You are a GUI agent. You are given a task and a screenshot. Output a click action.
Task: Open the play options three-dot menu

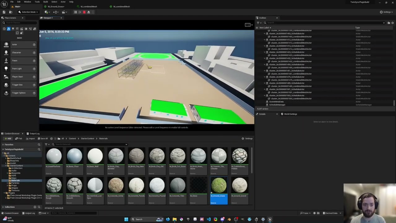pos(93,12)
